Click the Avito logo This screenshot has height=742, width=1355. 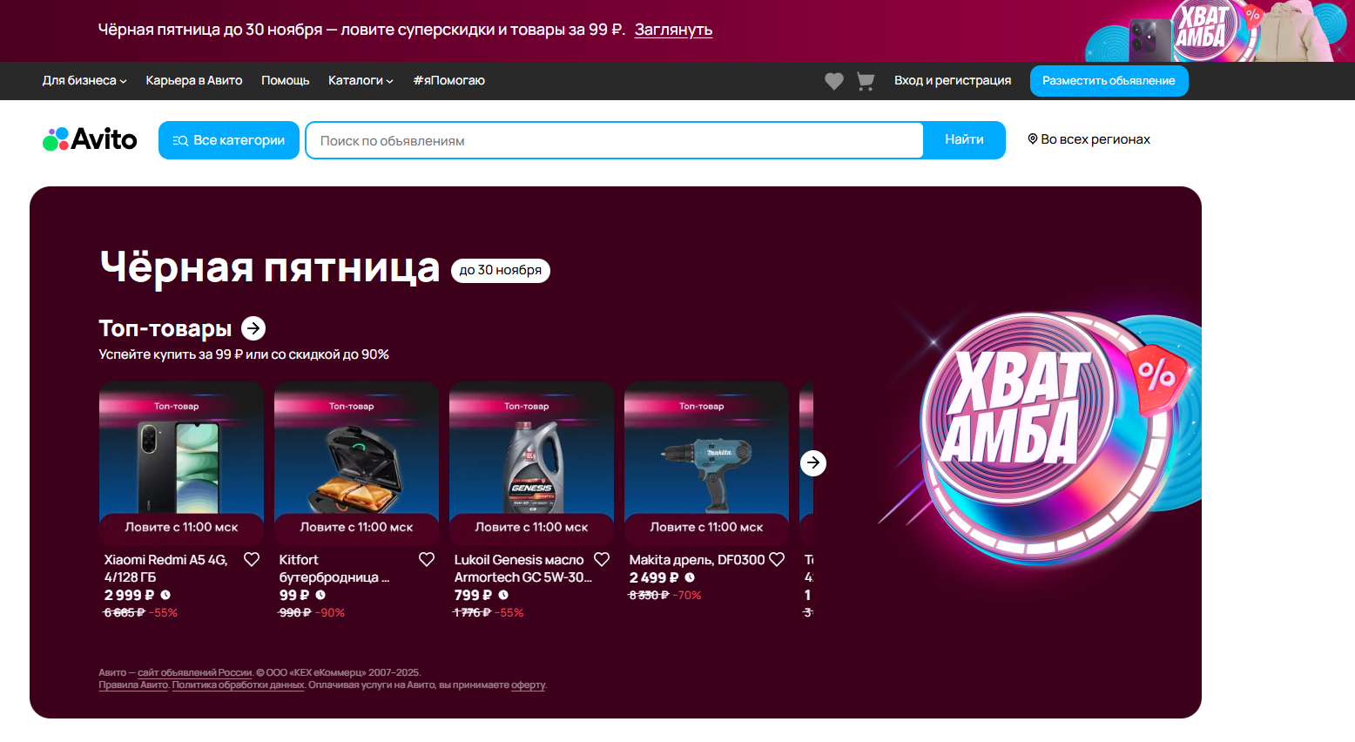point(90,139)
